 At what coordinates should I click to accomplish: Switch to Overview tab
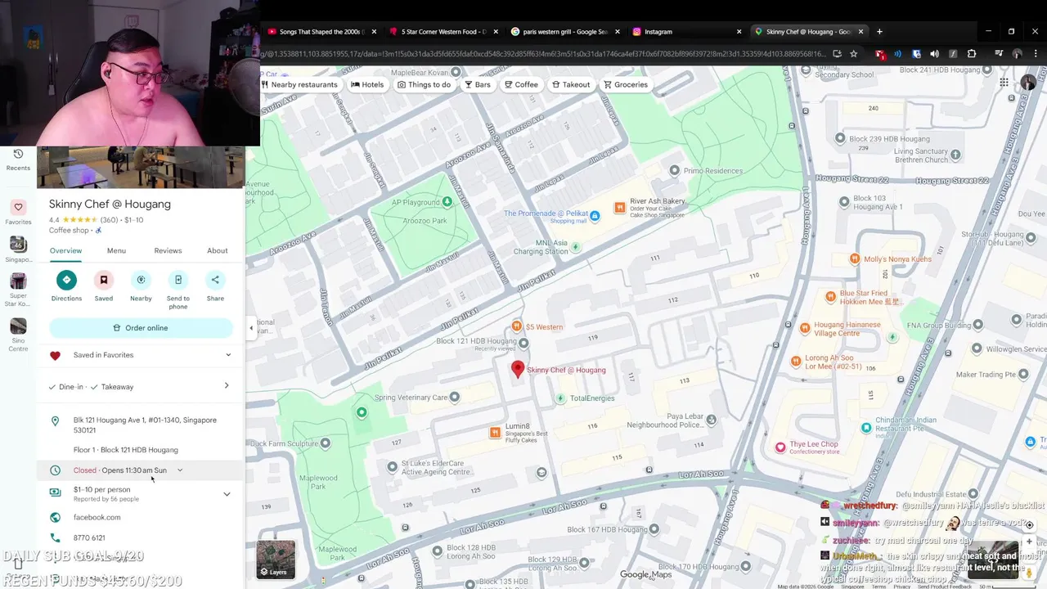click(65, 250)
